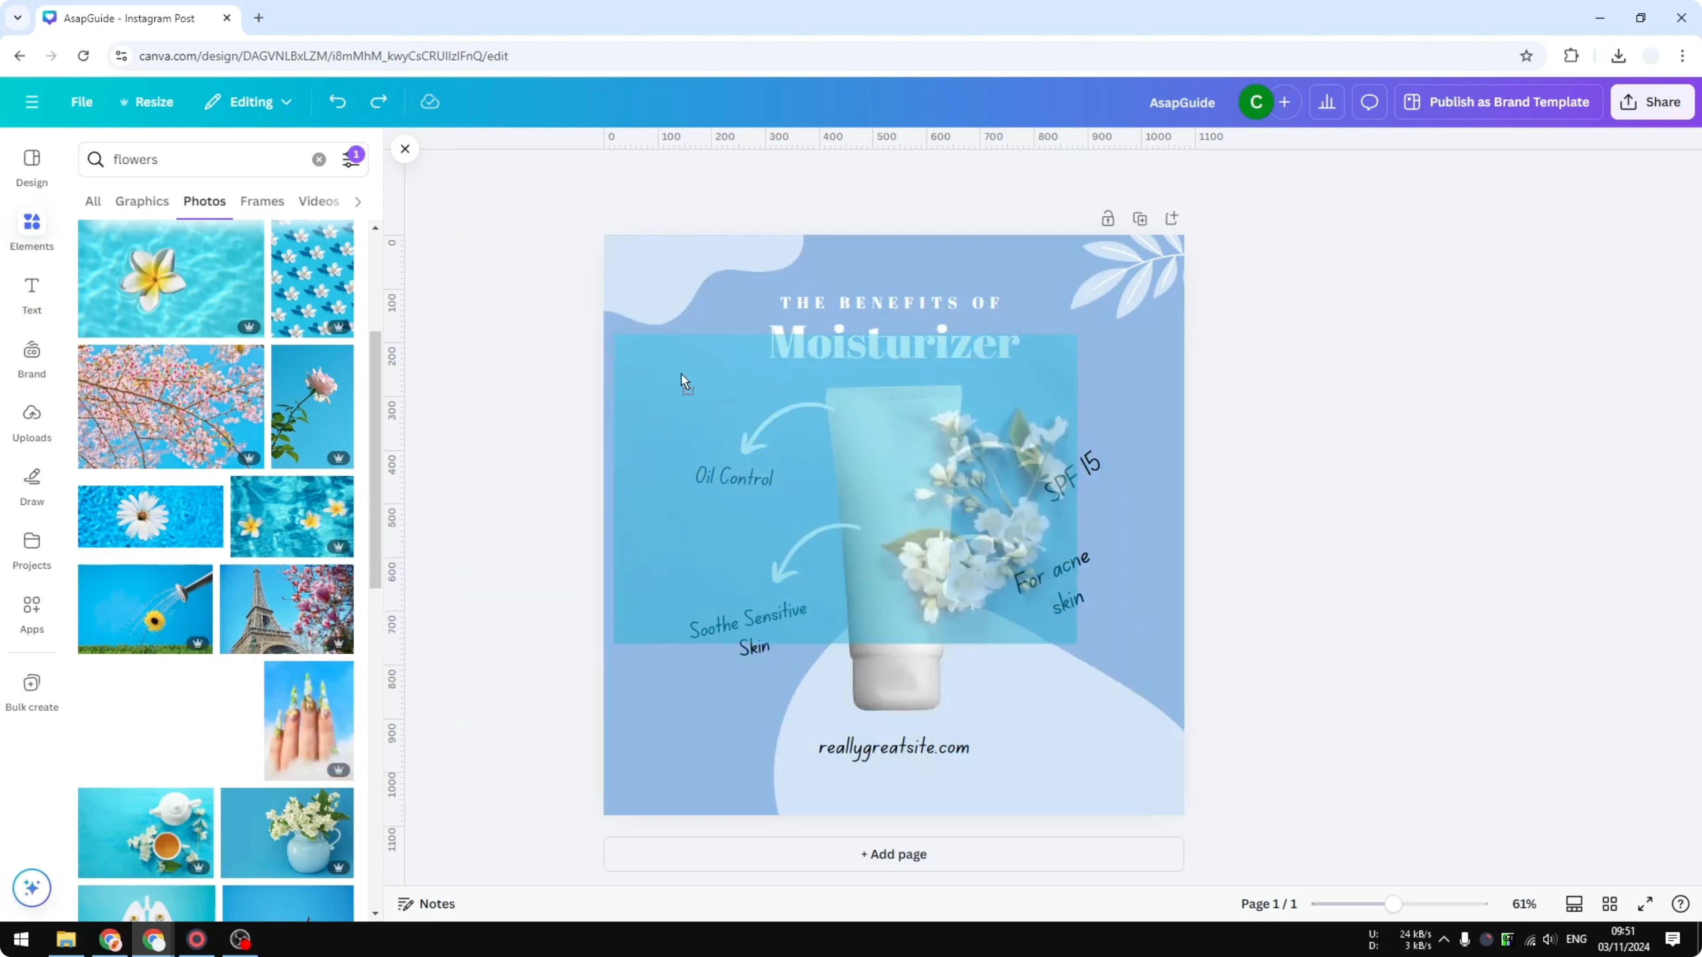This screenshot has height=957, width=1702.
Task: Toggle grid view of pages
Action: [1609, 903]
